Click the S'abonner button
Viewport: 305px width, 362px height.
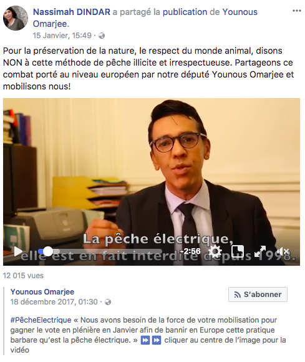(258, 294)
